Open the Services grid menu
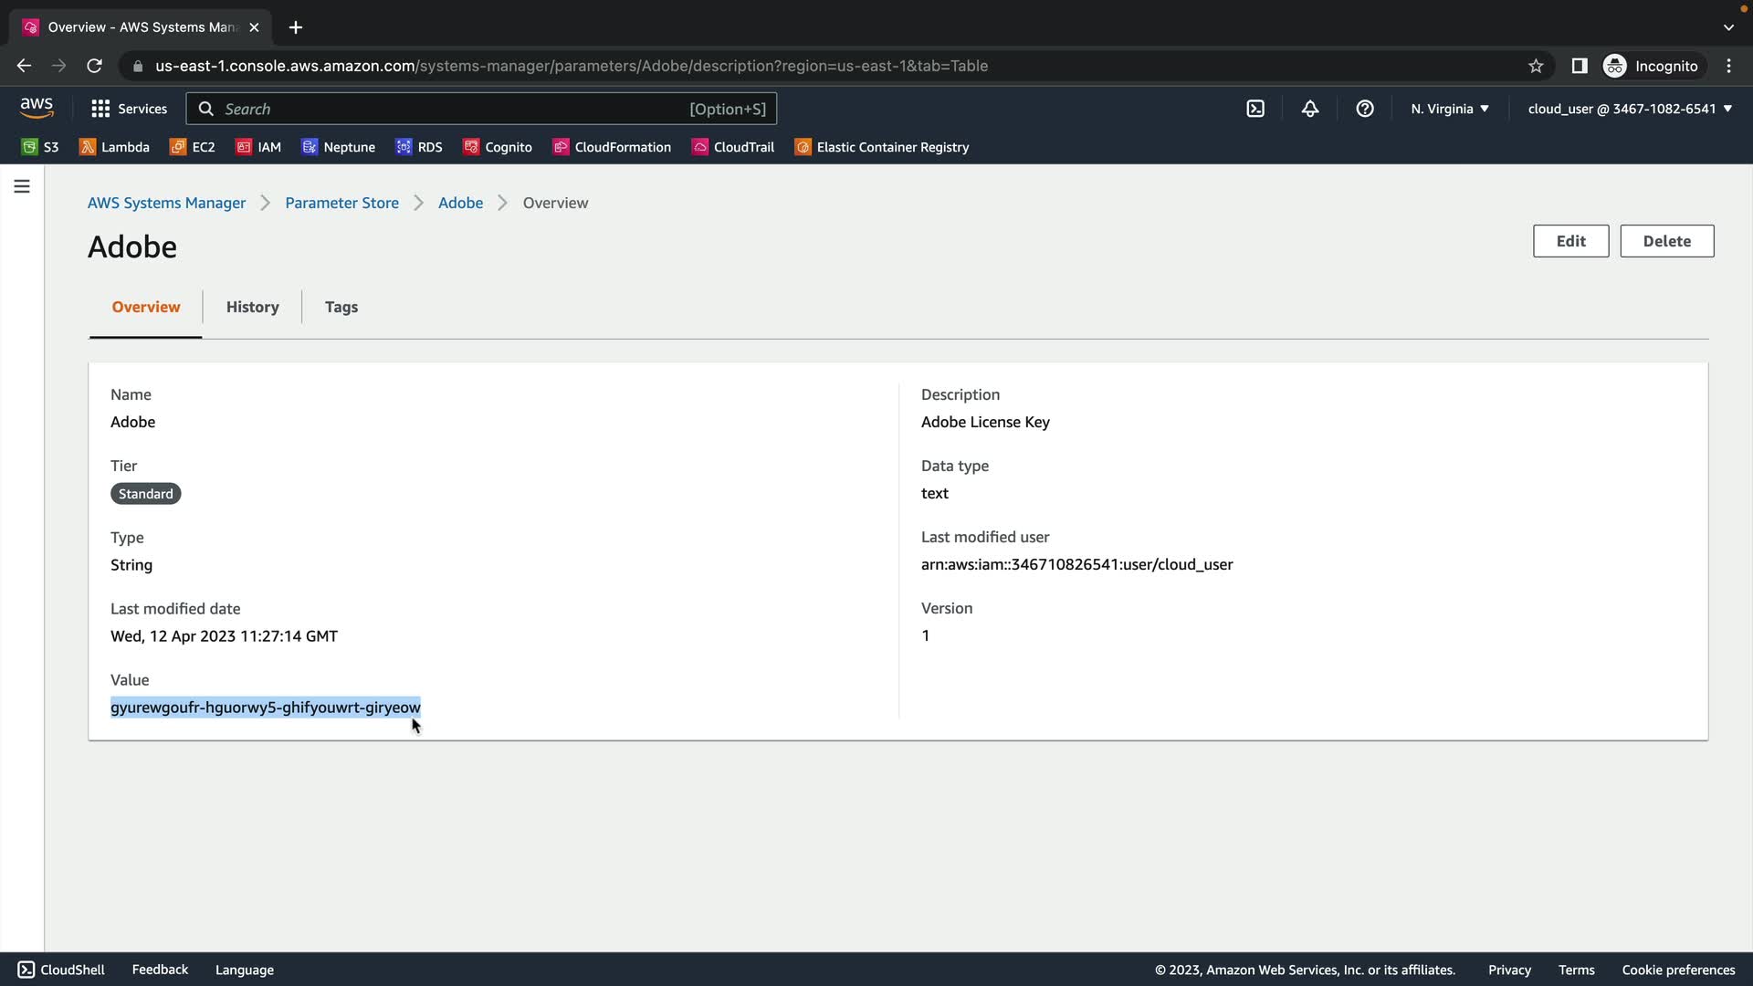Viewport: 1753px width, 986px height. (x=129, y=109)
